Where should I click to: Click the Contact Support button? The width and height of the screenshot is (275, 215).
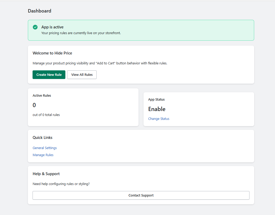[141, 195]
